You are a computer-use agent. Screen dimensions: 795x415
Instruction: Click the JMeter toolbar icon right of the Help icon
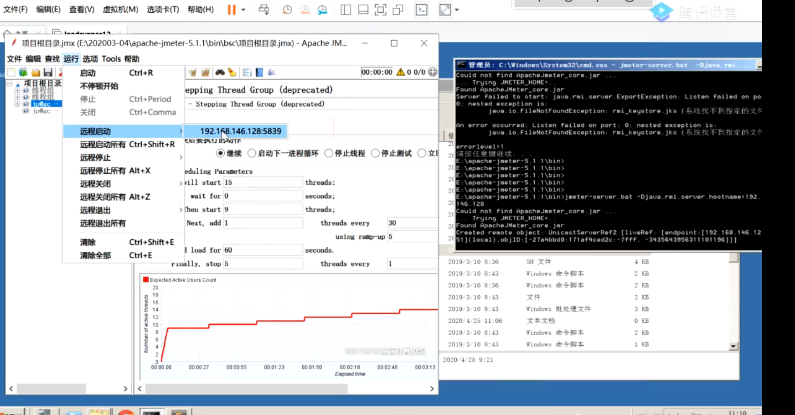click(x=272, y=72)
